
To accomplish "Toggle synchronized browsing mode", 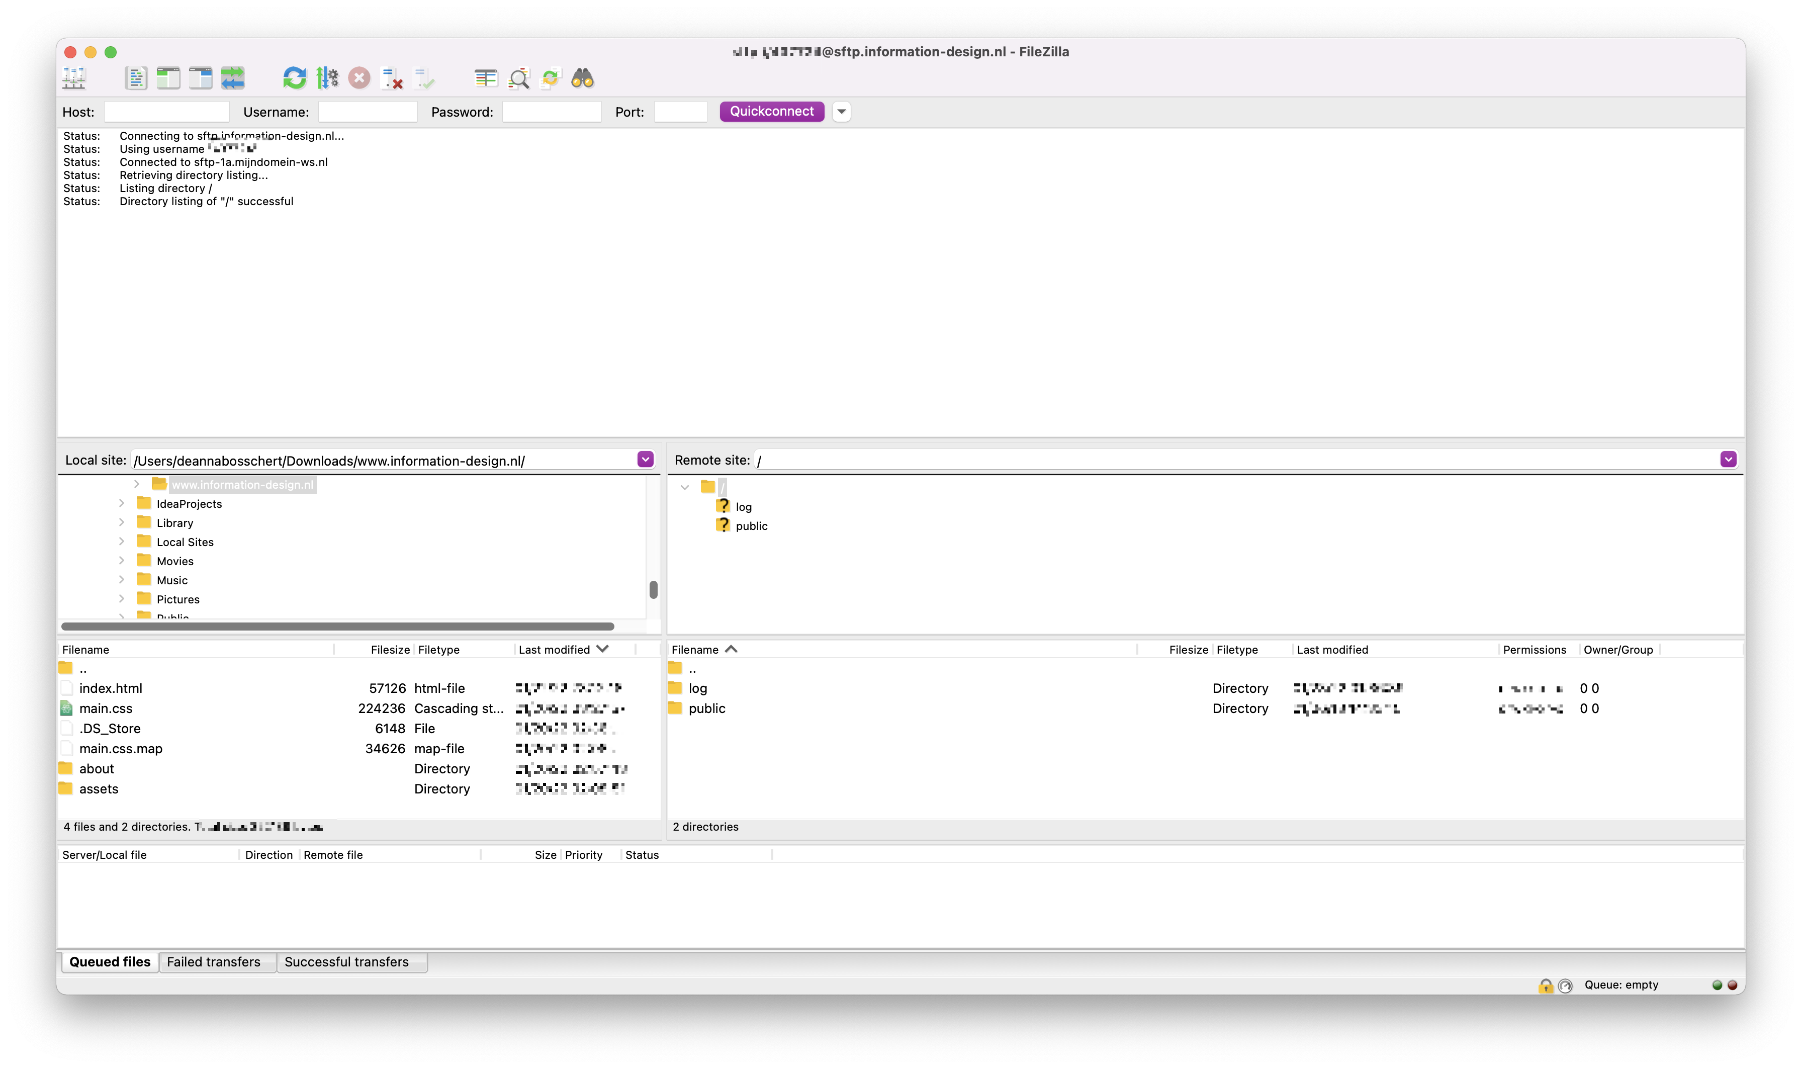I will pos(550,78).
